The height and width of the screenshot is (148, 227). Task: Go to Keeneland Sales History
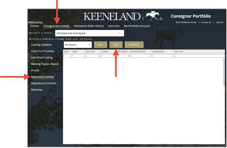pos(89,26)
